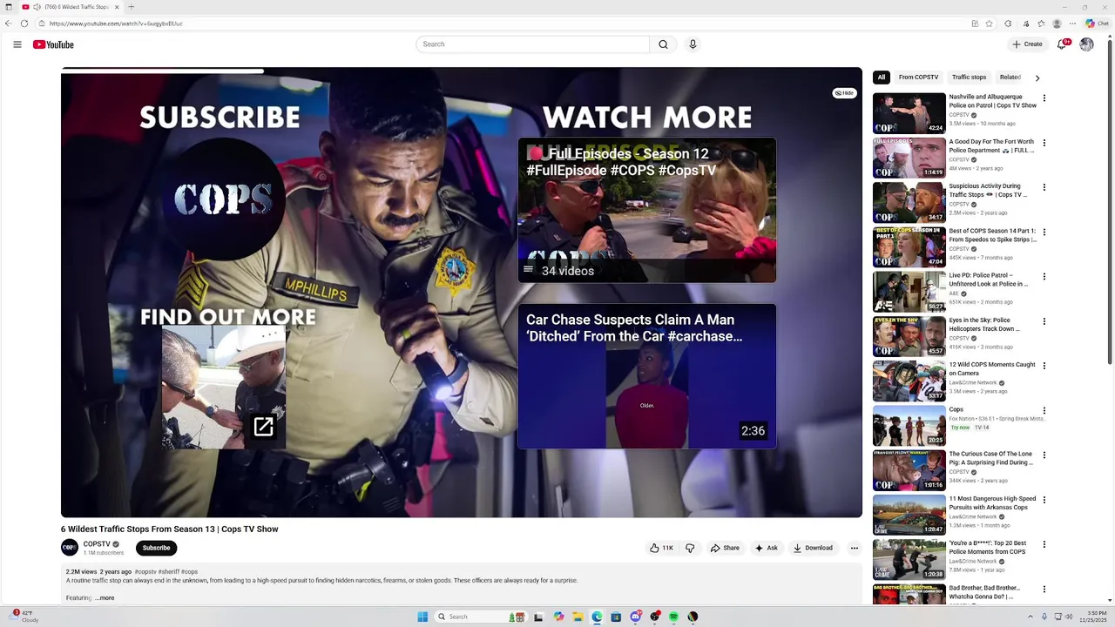Open the Create dropdown
The image size is (1115, 627).
[x=1027, y=44]
